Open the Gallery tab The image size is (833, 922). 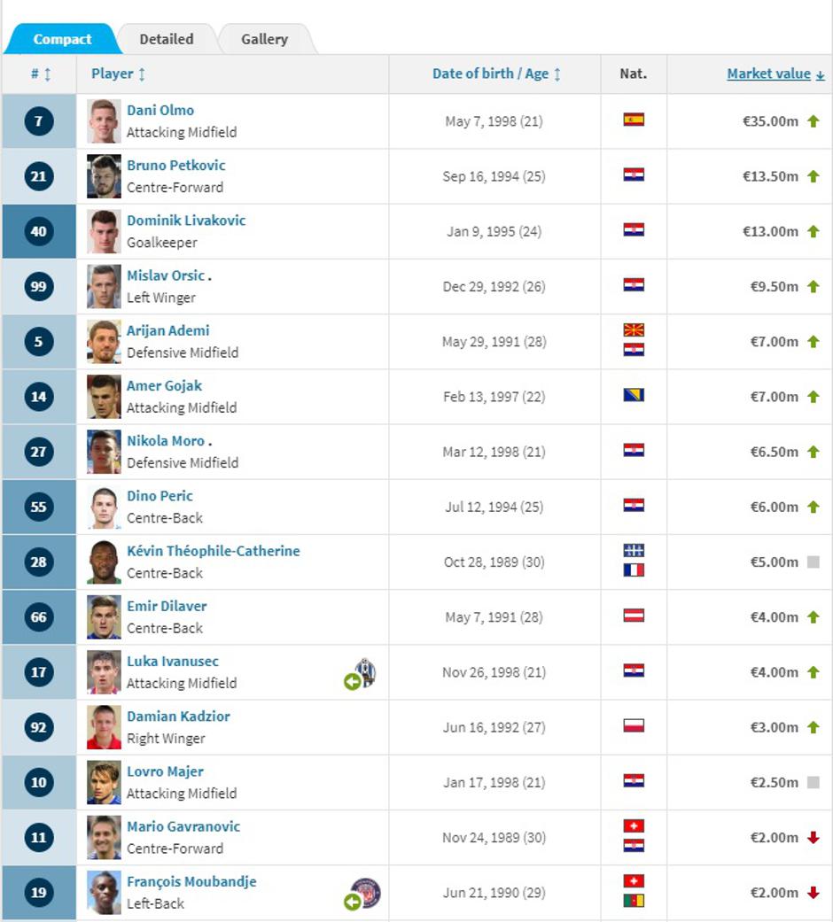(264, 39)
